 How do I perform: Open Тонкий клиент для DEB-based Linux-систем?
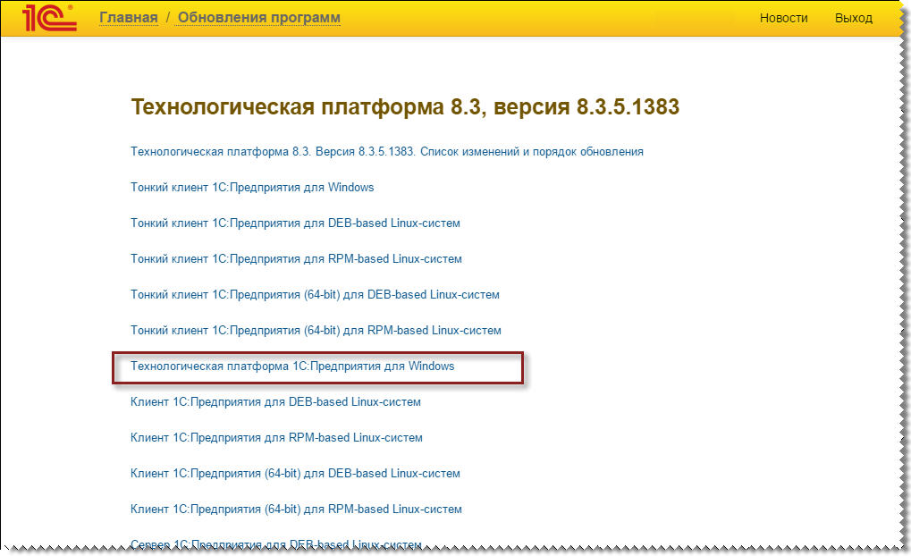[x=295, y=223]
